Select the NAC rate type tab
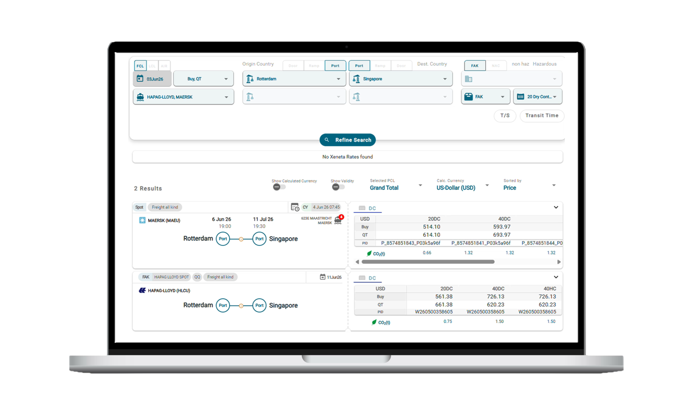Viewport: 693px width, 415px height. [496, 66]
